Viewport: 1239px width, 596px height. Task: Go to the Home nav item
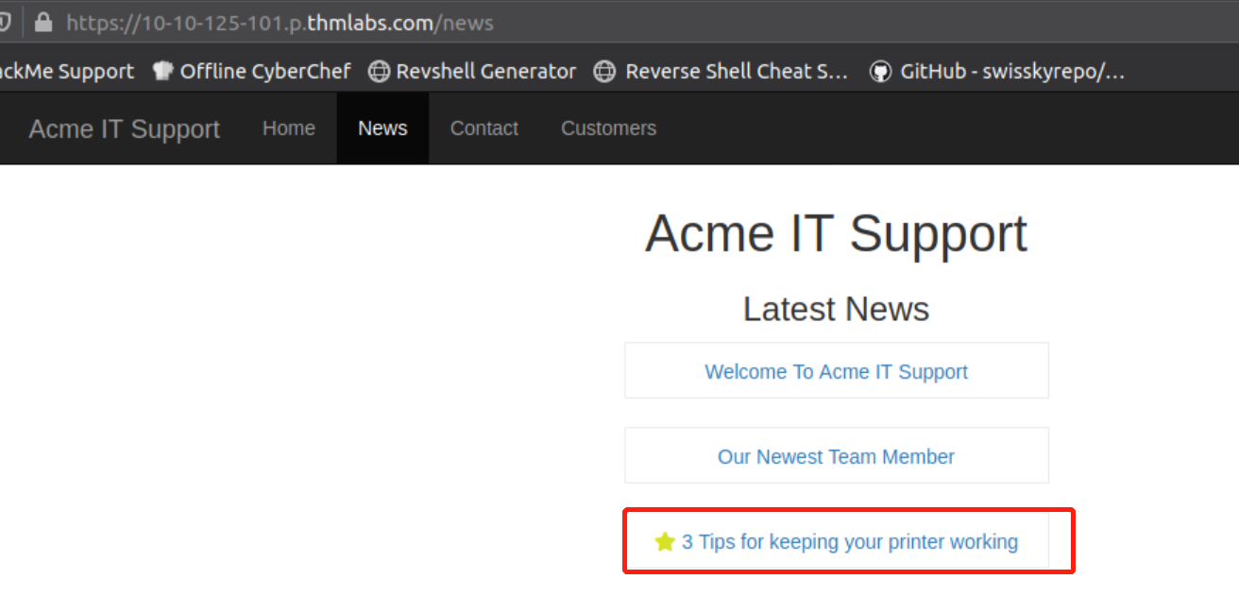tap(288, 128)
